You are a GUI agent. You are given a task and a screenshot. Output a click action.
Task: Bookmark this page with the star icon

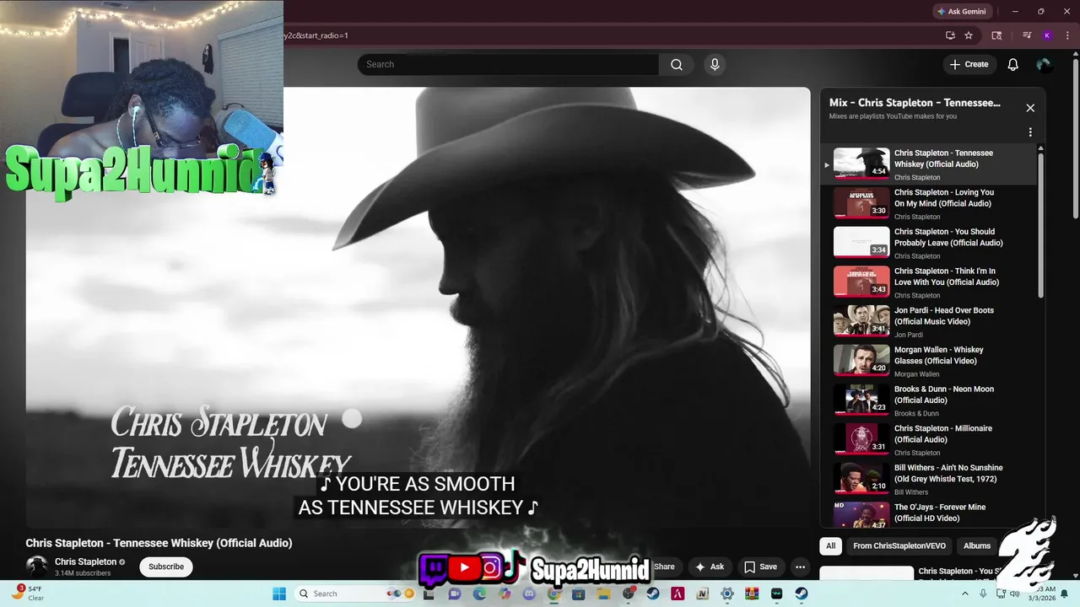[x=969, y=35]
